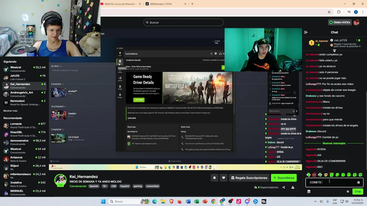Launch Brave browser from taskbar
367x206 pixels.
pos(171,201)
